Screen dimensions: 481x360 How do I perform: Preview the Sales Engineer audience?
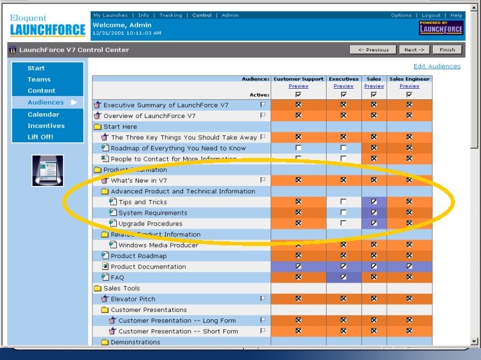(x=410, y=86)
